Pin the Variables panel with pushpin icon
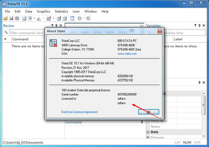Image resolution: width=209 pixels, height=147 pixels. tap(199, 25)
